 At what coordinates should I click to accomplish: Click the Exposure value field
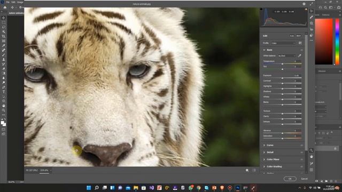(298, 76)
